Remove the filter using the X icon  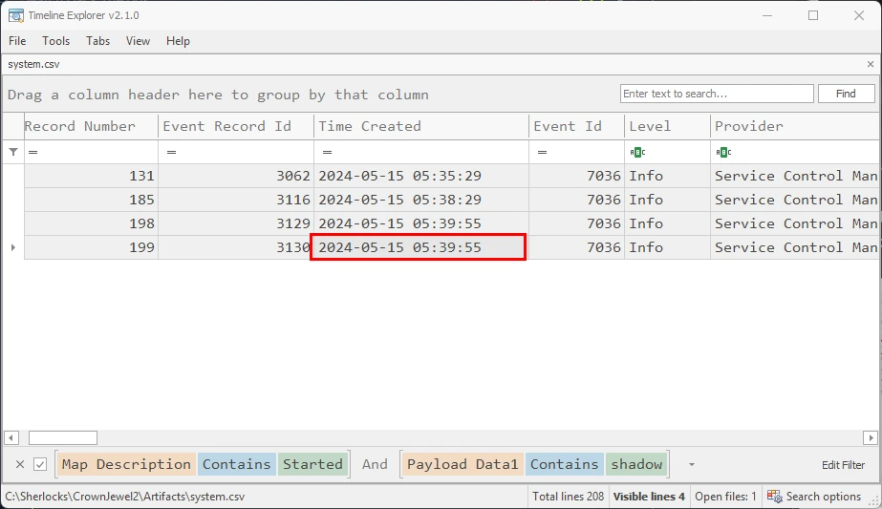20,464
